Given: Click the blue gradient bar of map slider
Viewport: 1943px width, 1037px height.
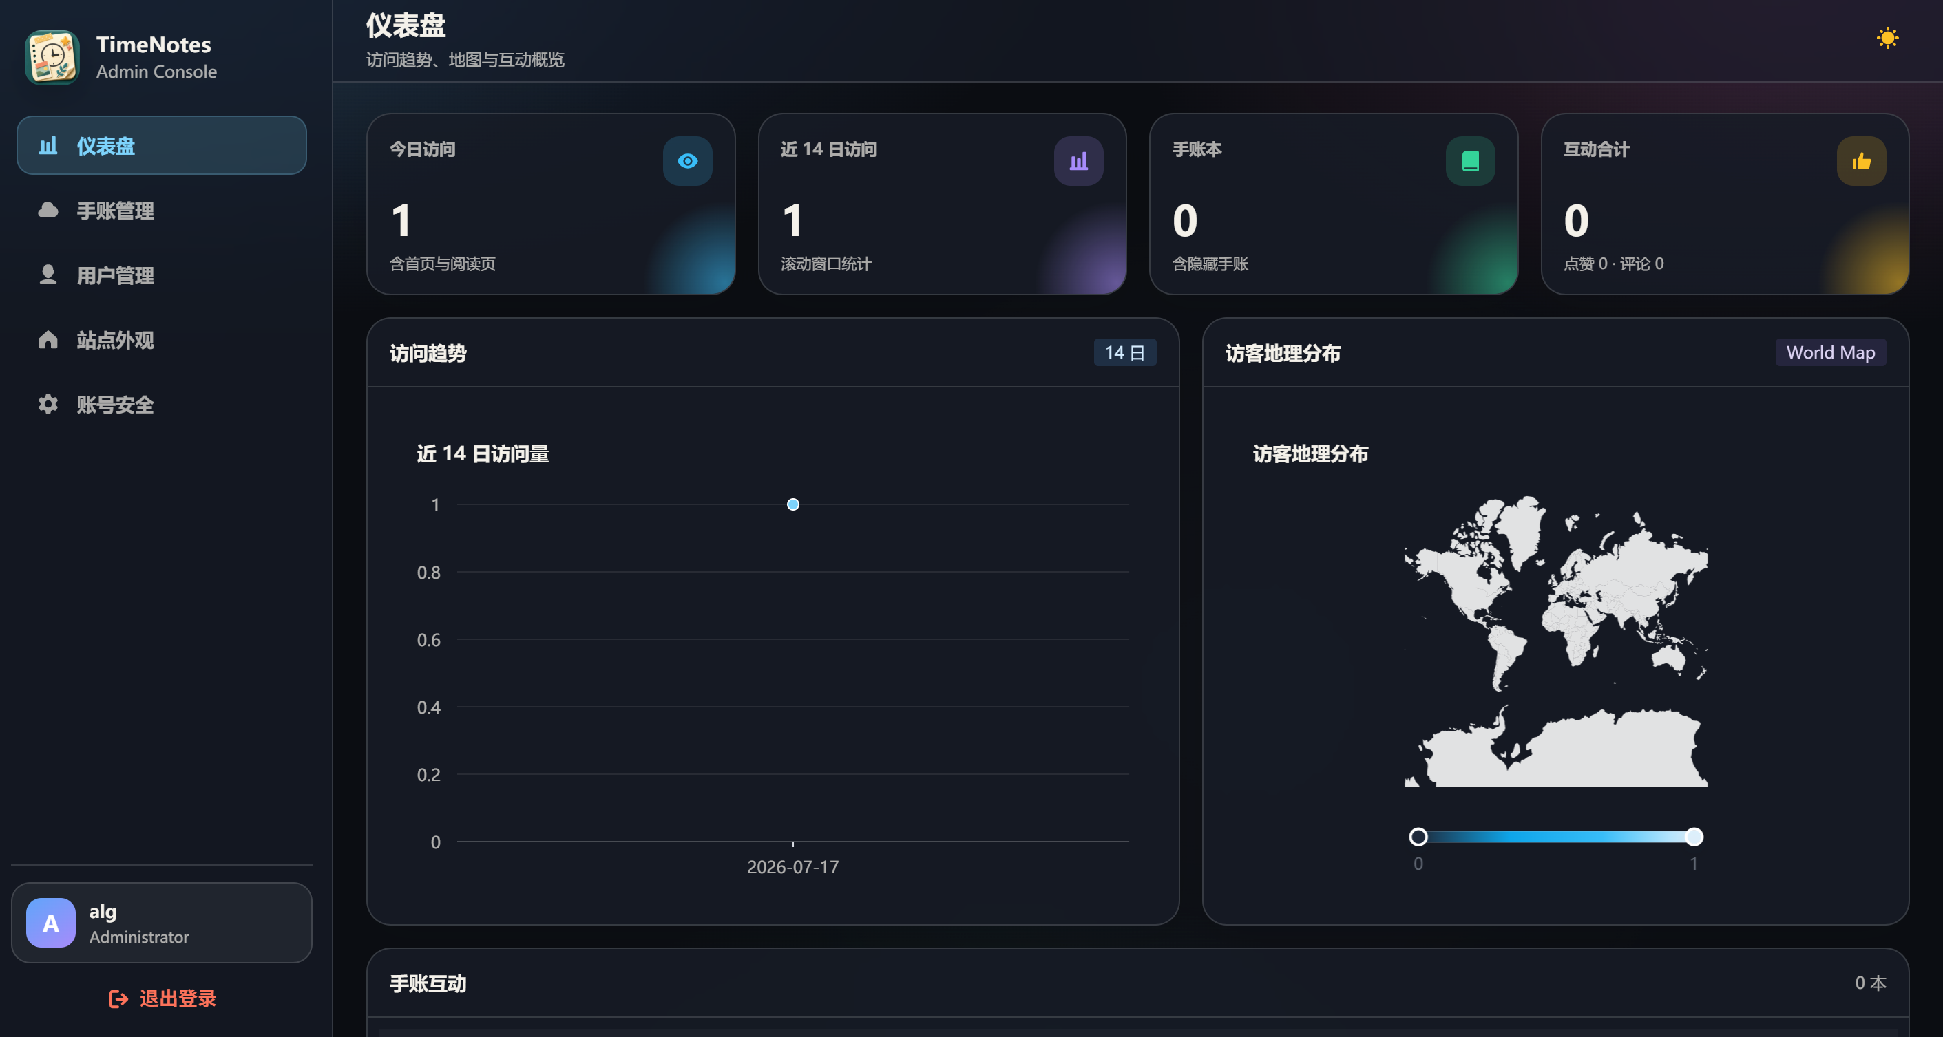Looking at the screenshot, I should click(1556, 837).
